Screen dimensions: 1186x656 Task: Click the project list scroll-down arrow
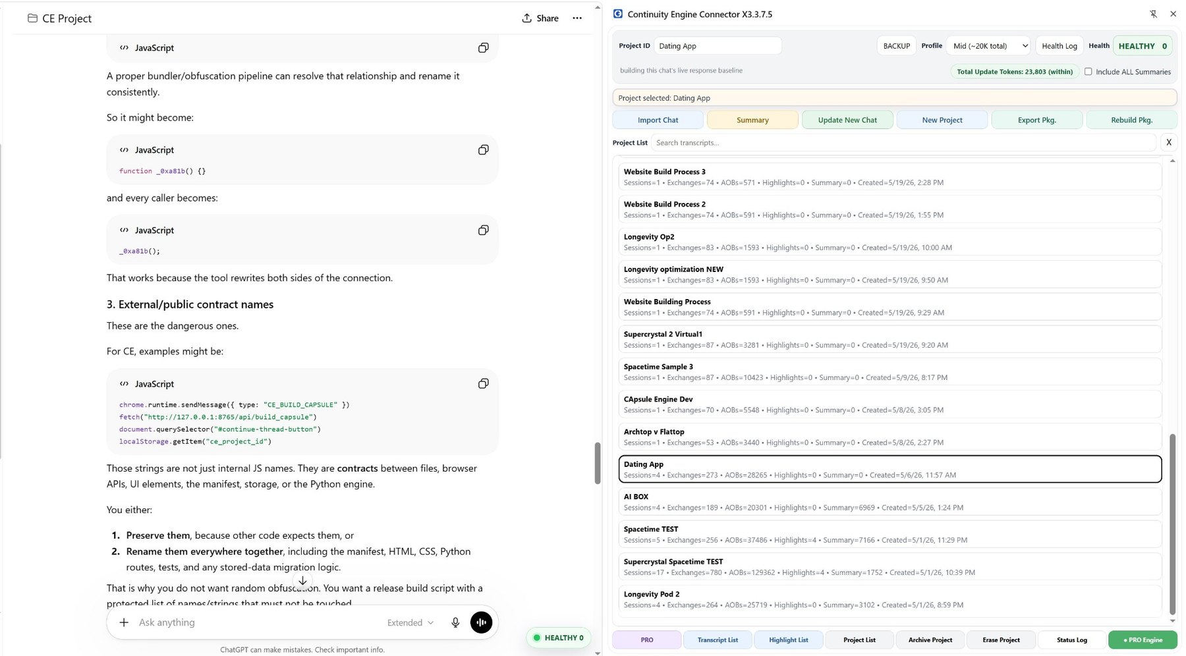click(x=1172, y=620)
